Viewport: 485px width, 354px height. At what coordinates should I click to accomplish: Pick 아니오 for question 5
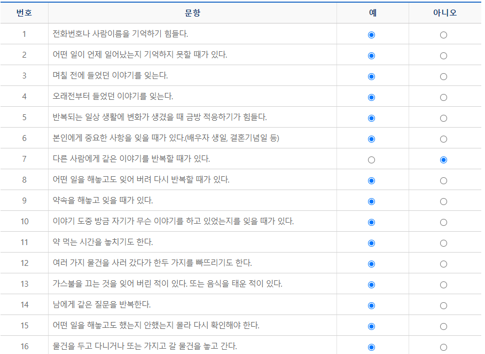point(443,118)
